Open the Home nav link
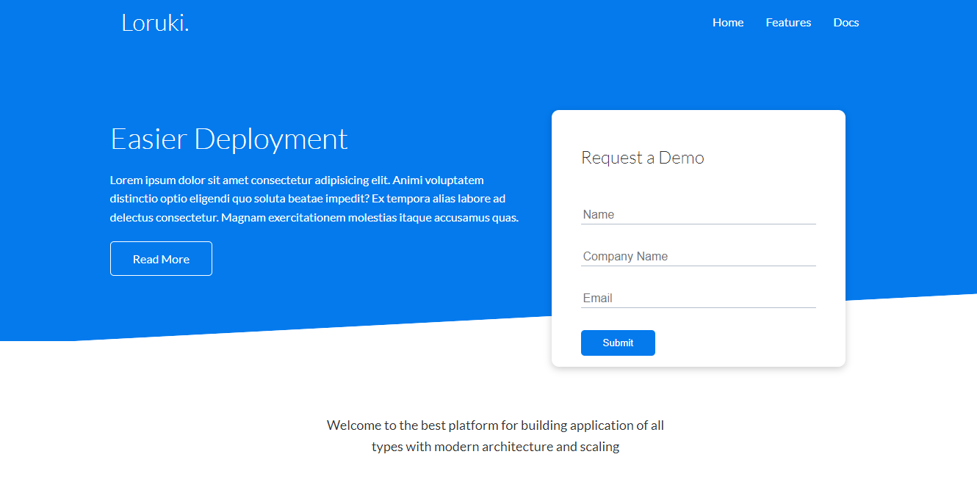Viewport: 977px width, 479px height. [727, 23]
